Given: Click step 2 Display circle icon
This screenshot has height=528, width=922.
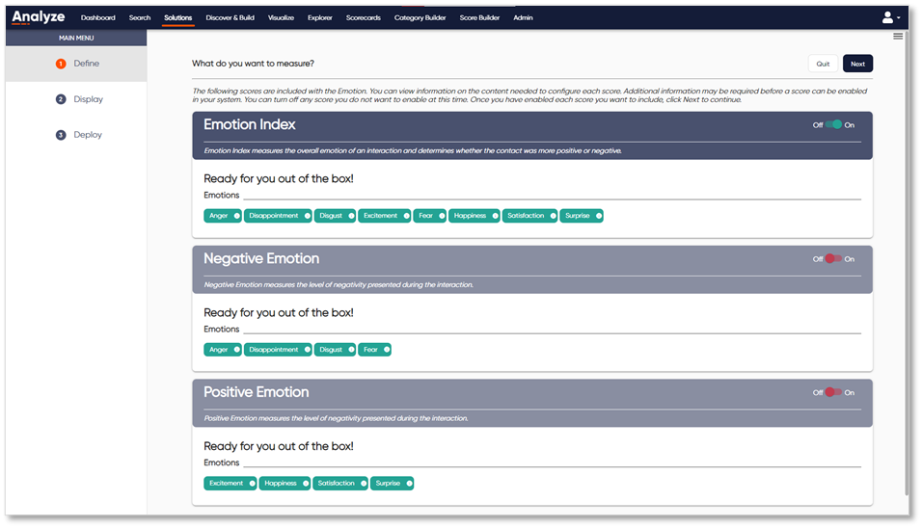Looking at the screenshot, I should (x=61, y=99).
